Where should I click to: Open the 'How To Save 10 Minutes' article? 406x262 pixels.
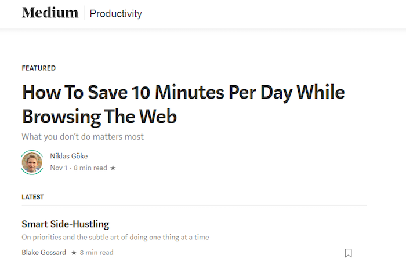click(x=183, y=104)
